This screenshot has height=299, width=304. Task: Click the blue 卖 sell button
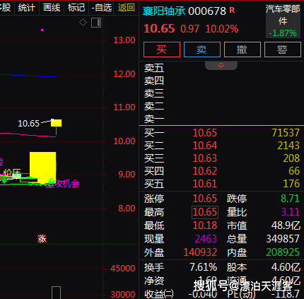(x=202, y=49)
